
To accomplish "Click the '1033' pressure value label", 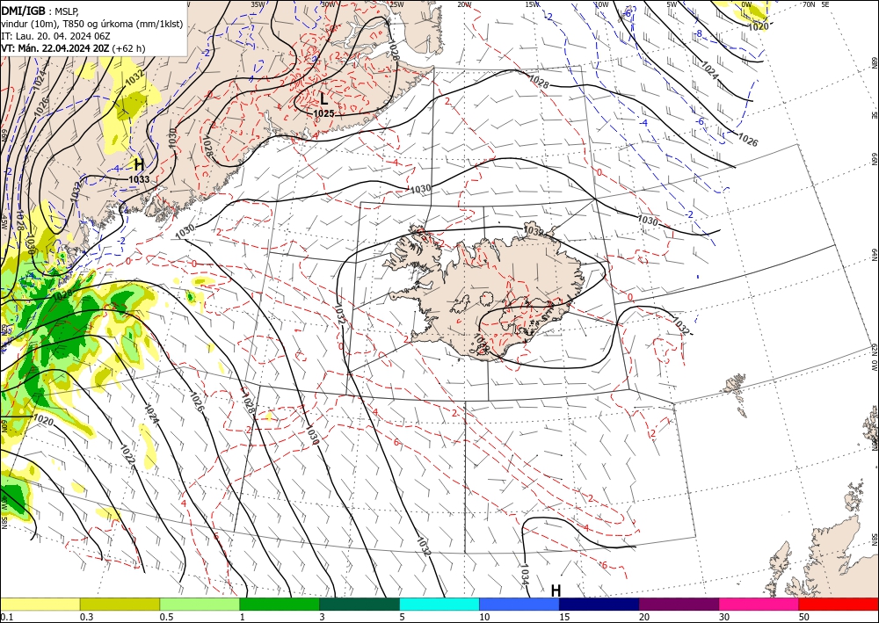I will [139, 179].
